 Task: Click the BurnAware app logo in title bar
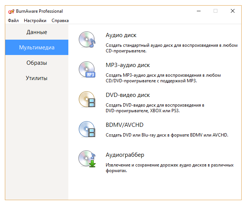click(11, 11)
